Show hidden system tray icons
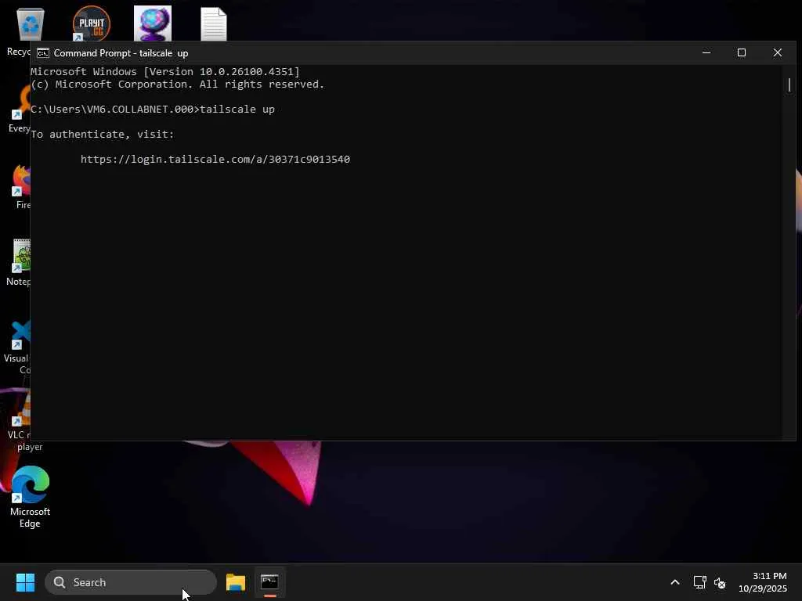 pos(674,582)
